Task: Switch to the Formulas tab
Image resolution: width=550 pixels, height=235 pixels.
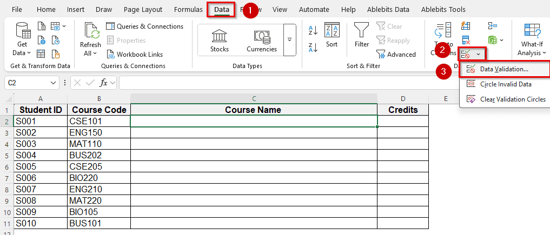Action: pos(188,10)
